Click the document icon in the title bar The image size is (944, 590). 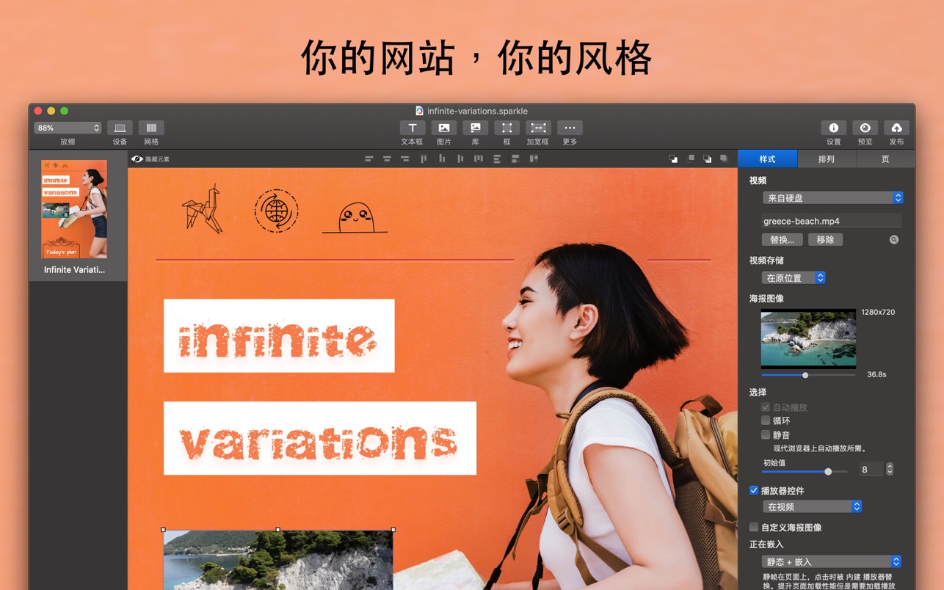(419, 111)
